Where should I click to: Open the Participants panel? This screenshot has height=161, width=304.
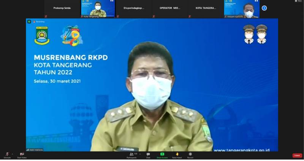132,155
